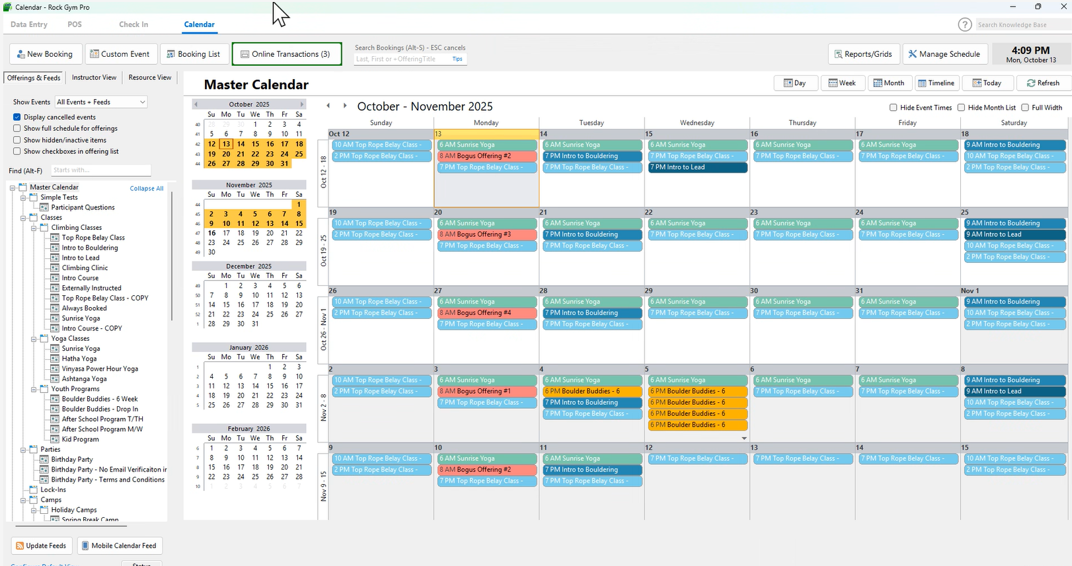Image resolution: width=1072 pixels, height=566 pixels.
Task: Enable Show hidden/inactive items
Action: tap(17, 140)
